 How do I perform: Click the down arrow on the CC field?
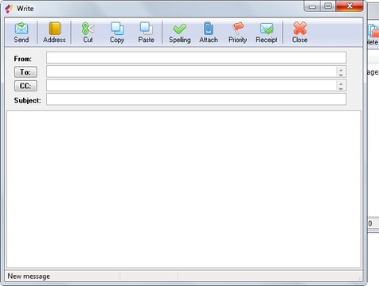[341, 88]
